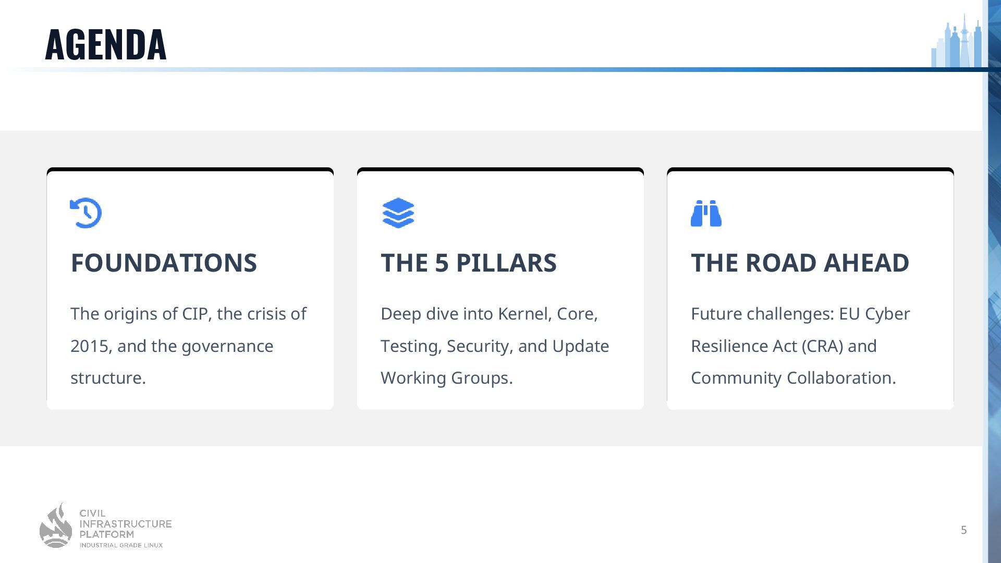This screenshot has height=563, width=1001.
Task: Click the origins of CIP description text
Action: 188,346
